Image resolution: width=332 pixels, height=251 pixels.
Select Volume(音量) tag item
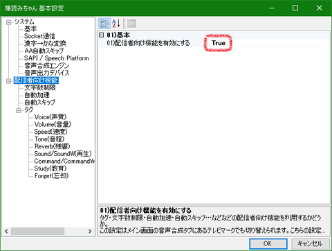coord(53,125)
